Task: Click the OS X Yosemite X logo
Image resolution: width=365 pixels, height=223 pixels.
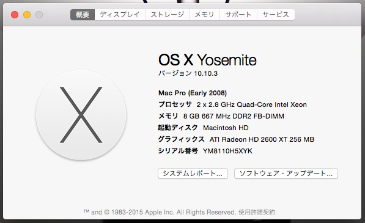Action: (81, 115)
